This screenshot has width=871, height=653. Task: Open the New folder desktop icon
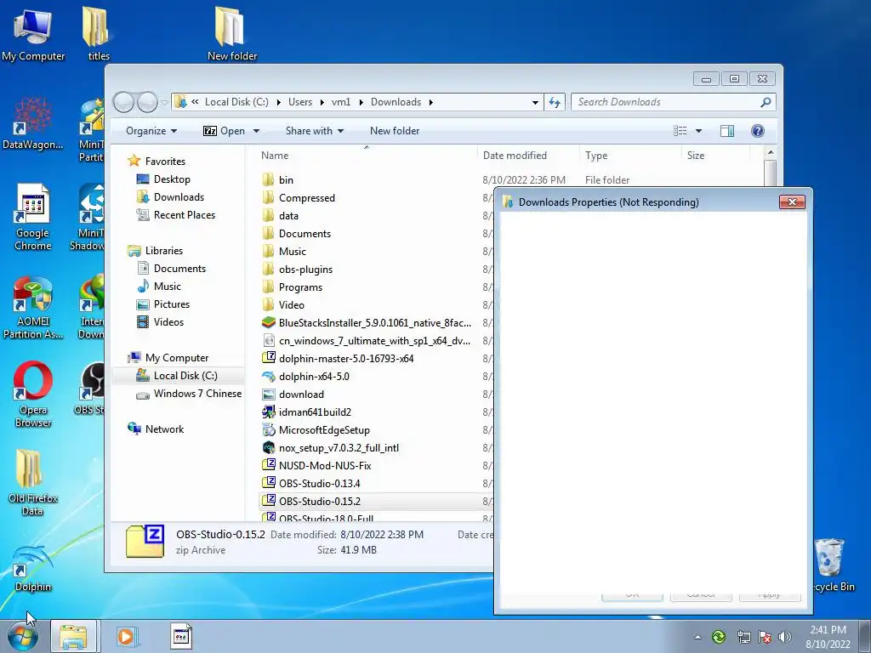point(231,33)
